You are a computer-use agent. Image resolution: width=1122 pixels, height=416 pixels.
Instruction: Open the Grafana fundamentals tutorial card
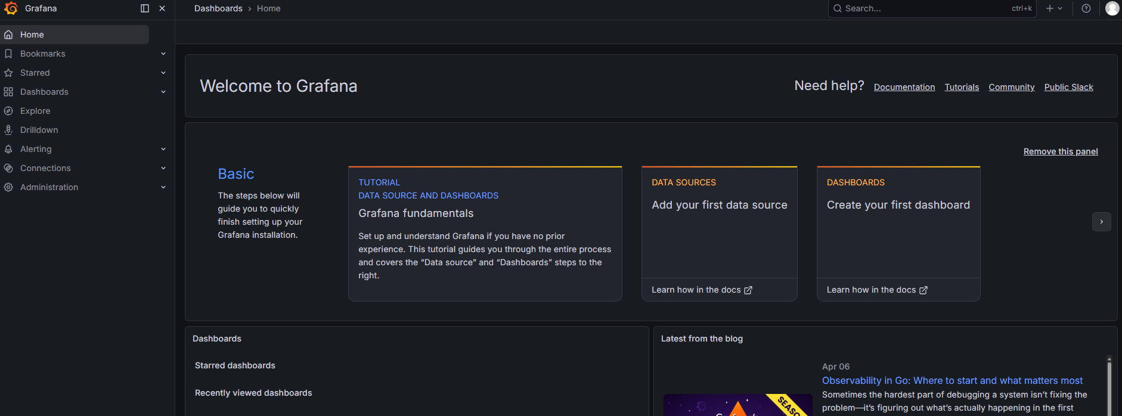click(x=485, y=234)
